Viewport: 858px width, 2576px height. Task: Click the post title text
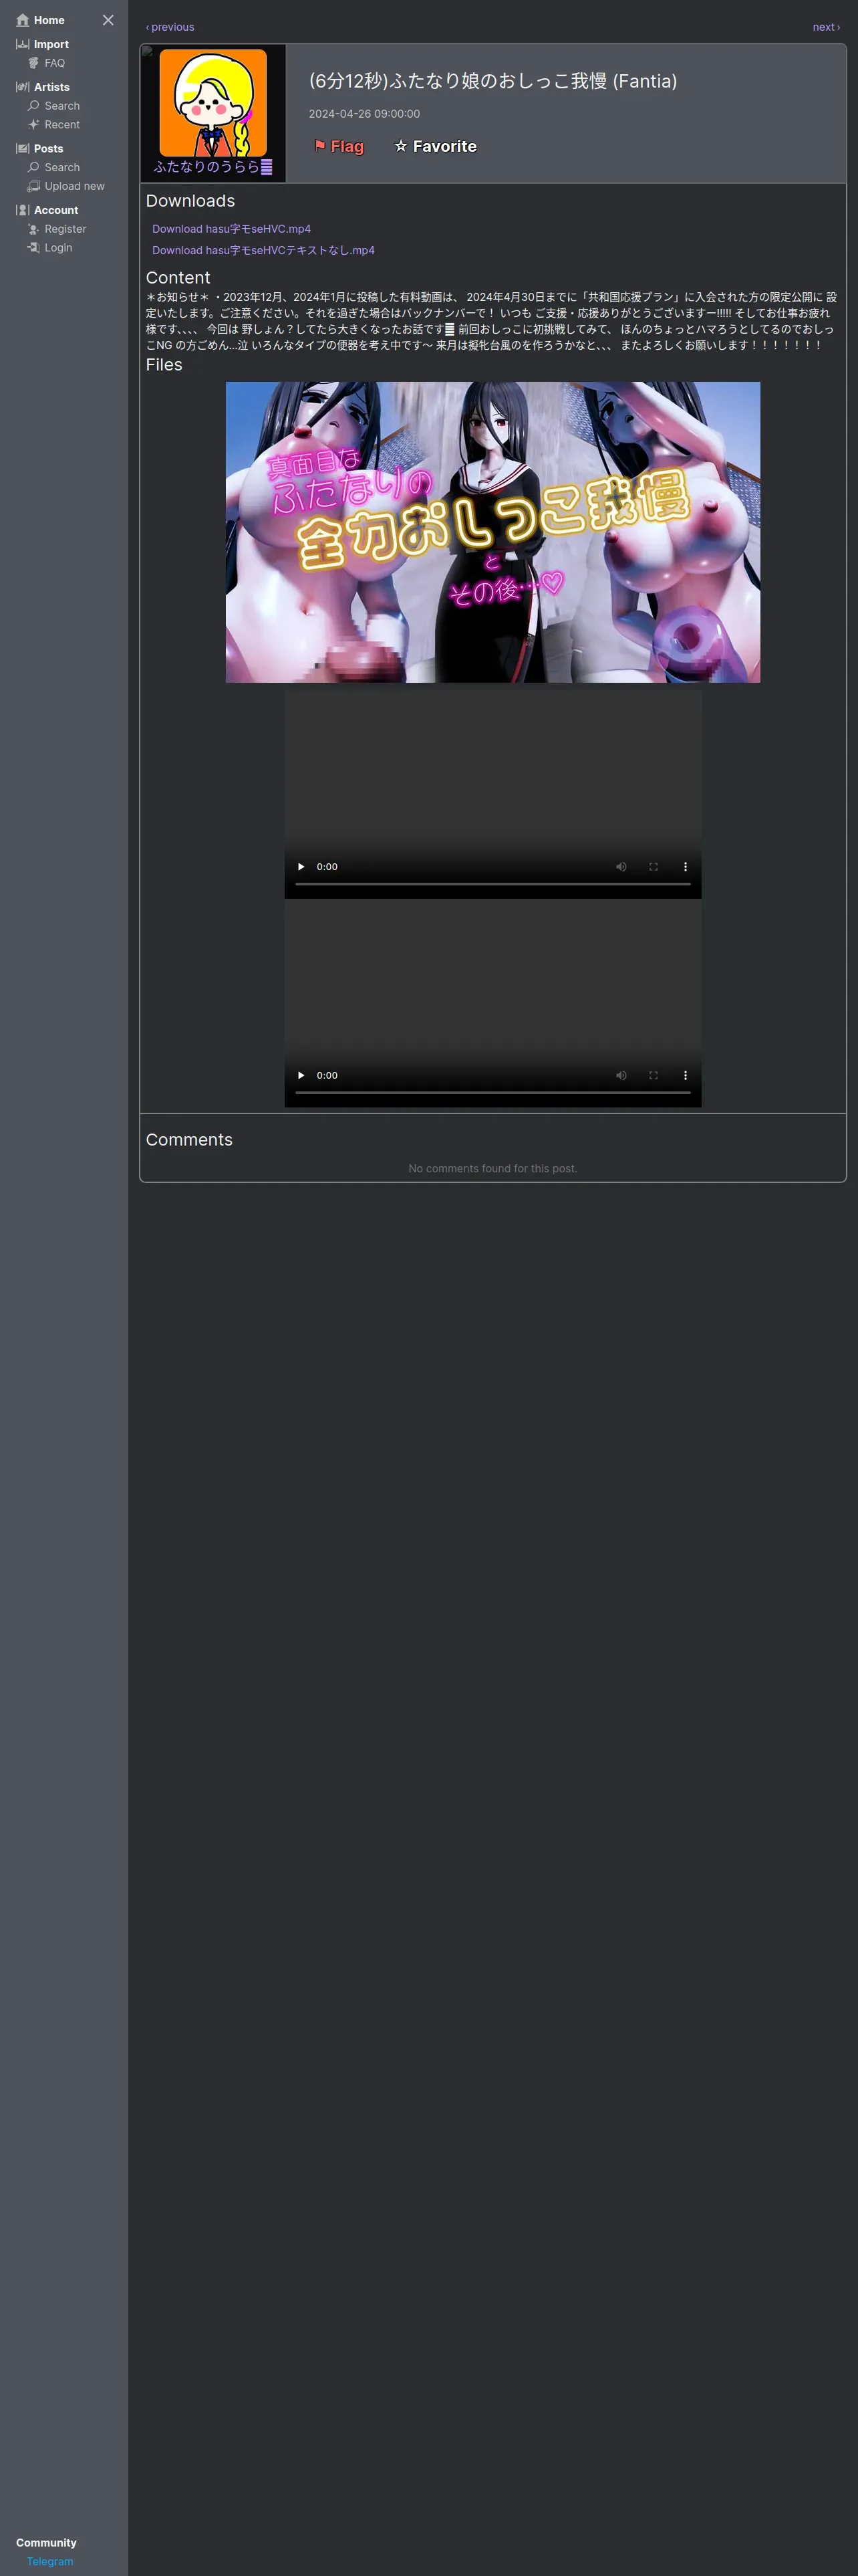point(492,81)
